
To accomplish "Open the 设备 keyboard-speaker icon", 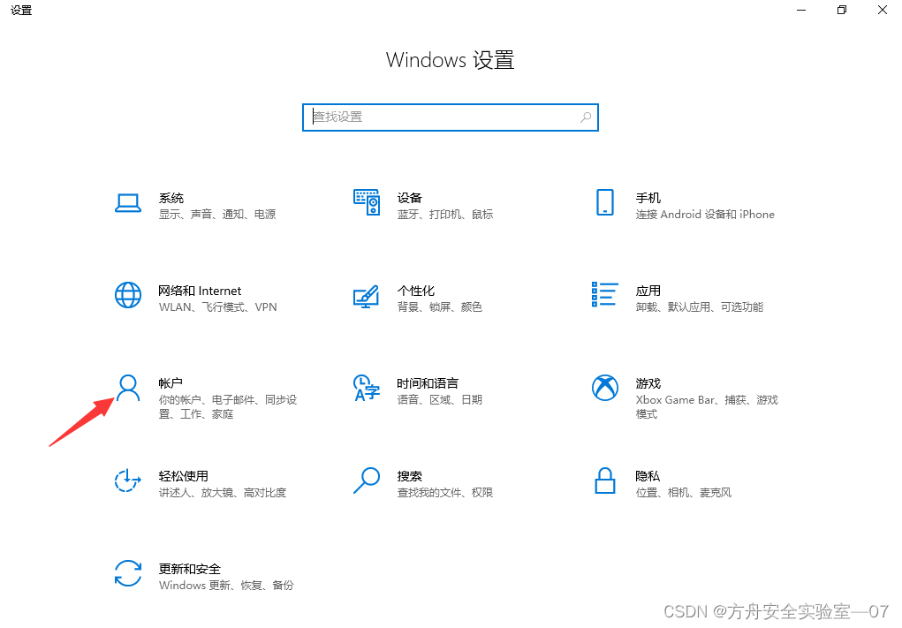I will point(367,202).
